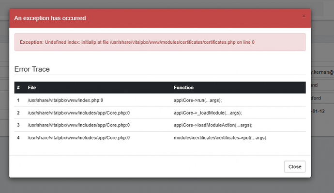Viewport: 334px width, 193px height.
Task: Click the File column header
Action: (x=32, y=88)
